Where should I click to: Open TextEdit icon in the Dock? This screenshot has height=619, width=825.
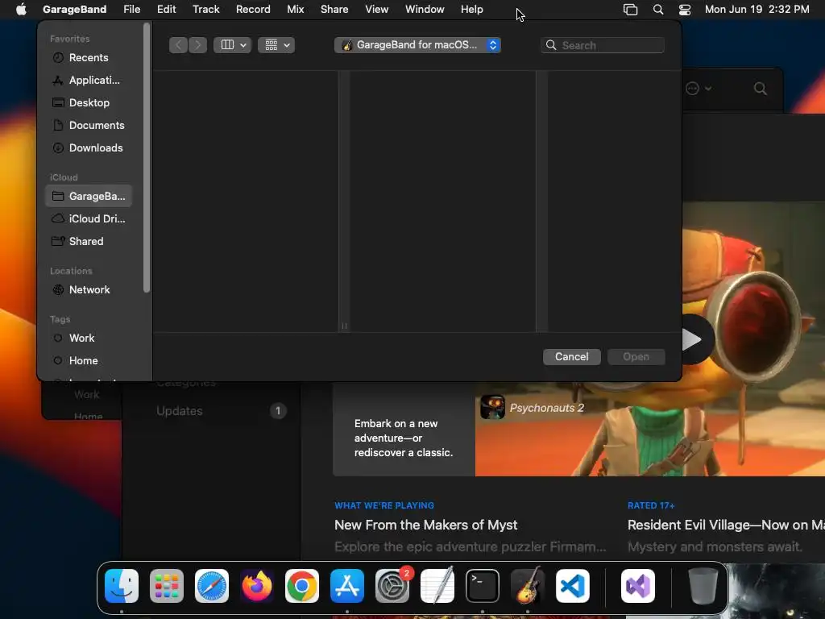tap(437, 586)
